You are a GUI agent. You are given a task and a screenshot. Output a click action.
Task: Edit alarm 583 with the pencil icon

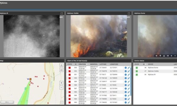[x=129, y=102]
